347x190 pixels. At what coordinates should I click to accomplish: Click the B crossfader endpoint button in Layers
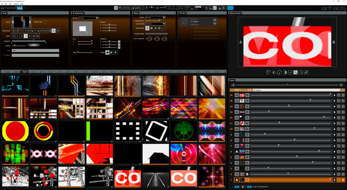click(341, 85)
